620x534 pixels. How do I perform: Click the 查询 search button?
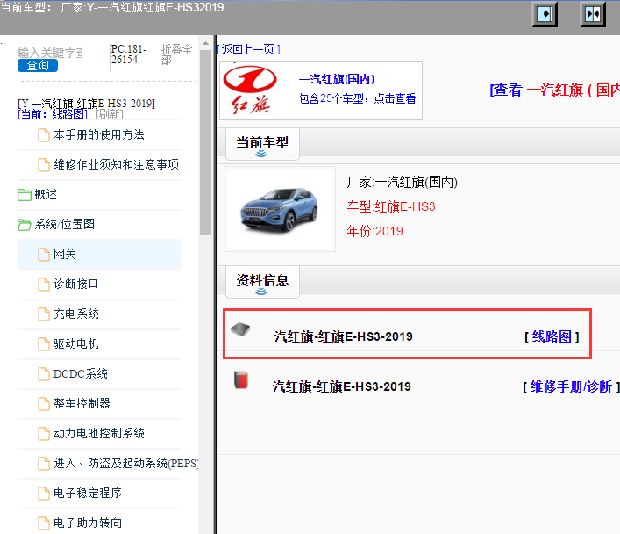(38, 65)
